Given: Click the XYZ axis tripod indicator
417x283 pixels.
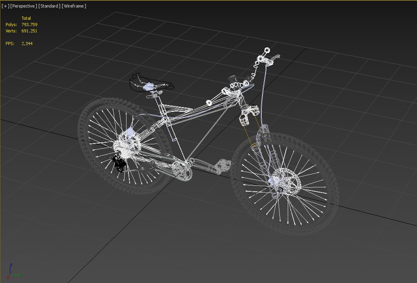Looking at the screenshot, I should click(14, 271).
